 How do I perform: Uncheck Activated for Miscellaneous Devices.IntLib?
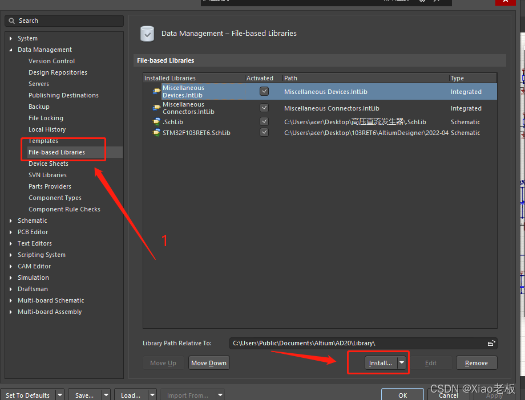pos(264,91)
